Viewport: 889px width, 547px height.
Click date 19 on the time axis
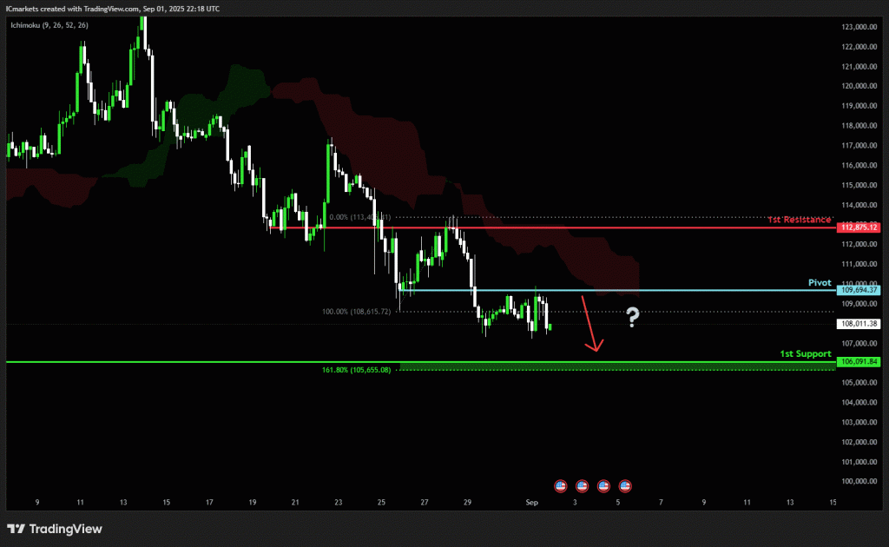[x=253, y=502]
